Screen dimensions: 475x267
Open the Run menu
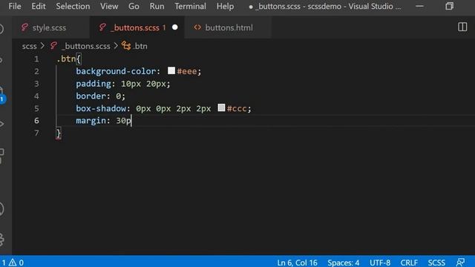(157, 6)
